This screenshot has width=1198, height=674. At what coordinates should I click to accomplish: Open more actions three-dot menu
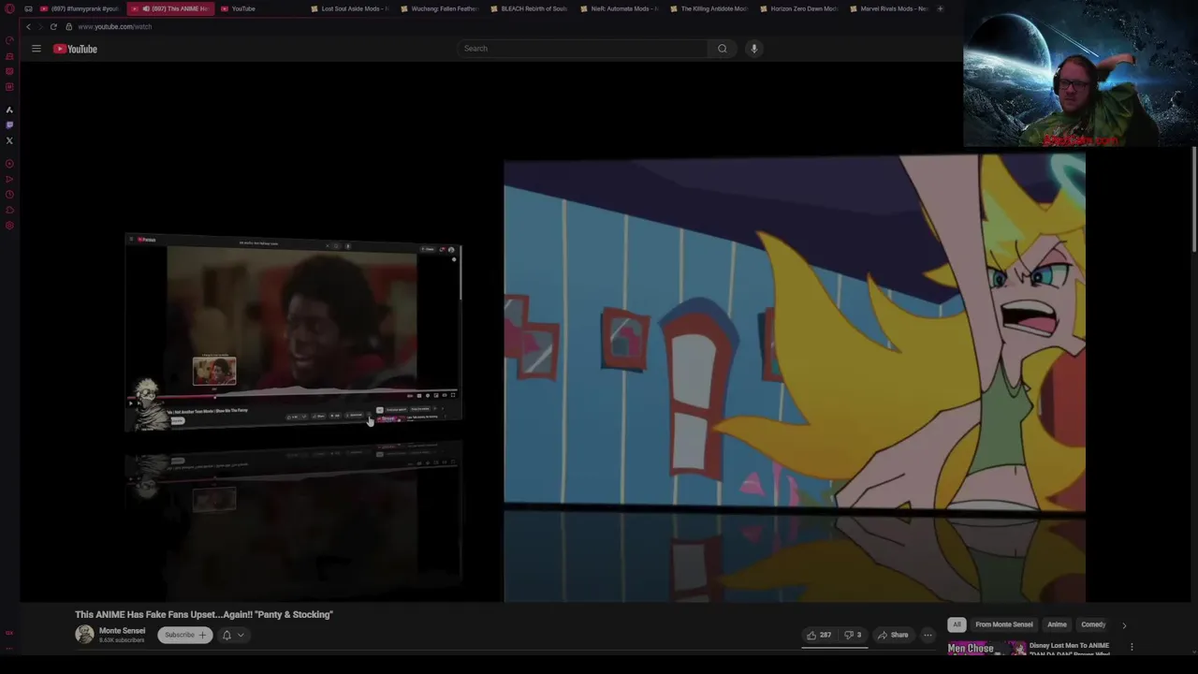pyautogui.click(x=928, y=635)
